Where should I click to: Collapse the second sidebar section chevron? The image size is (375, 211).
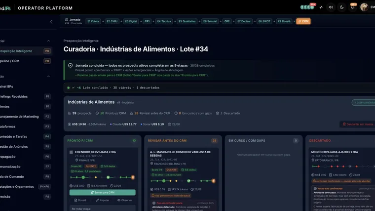coord(48,77)
